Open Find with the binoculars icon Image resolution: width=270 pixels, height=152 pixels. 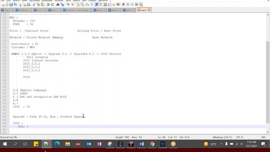tap(58, 5)
